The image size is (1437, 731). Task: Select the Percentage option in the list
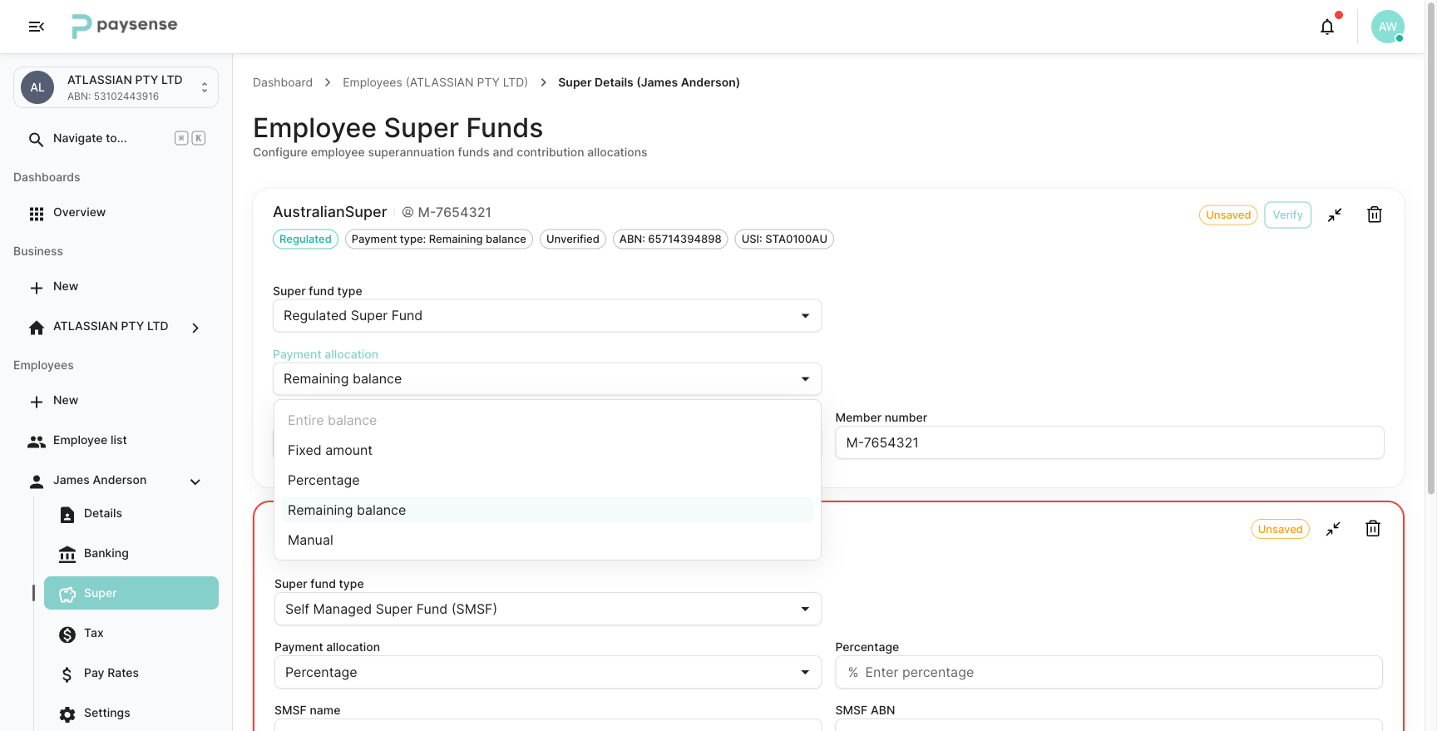547,481
